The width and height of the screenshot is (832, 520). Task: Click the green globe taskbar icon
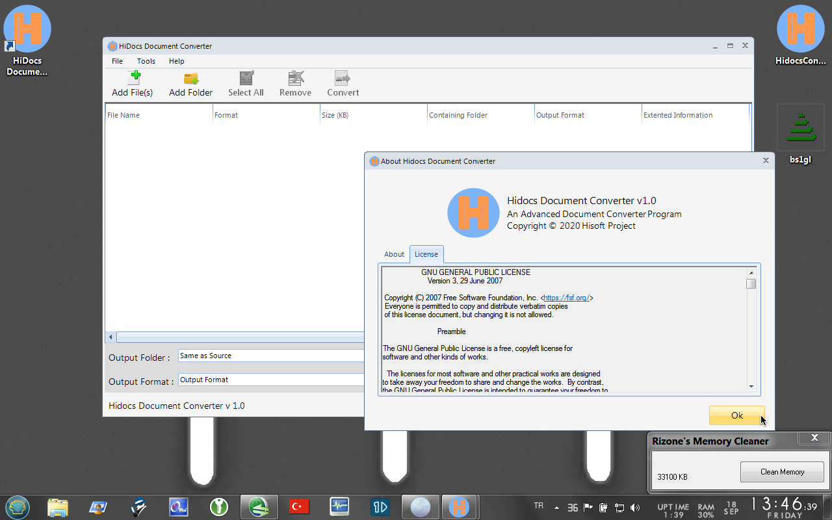(x=259, y=506)
